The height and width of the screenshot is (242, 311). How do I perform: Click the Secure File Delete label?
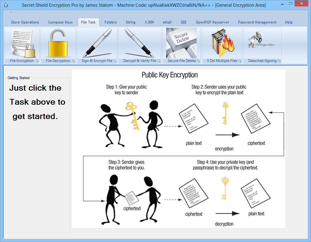click(x=182, y=61)
